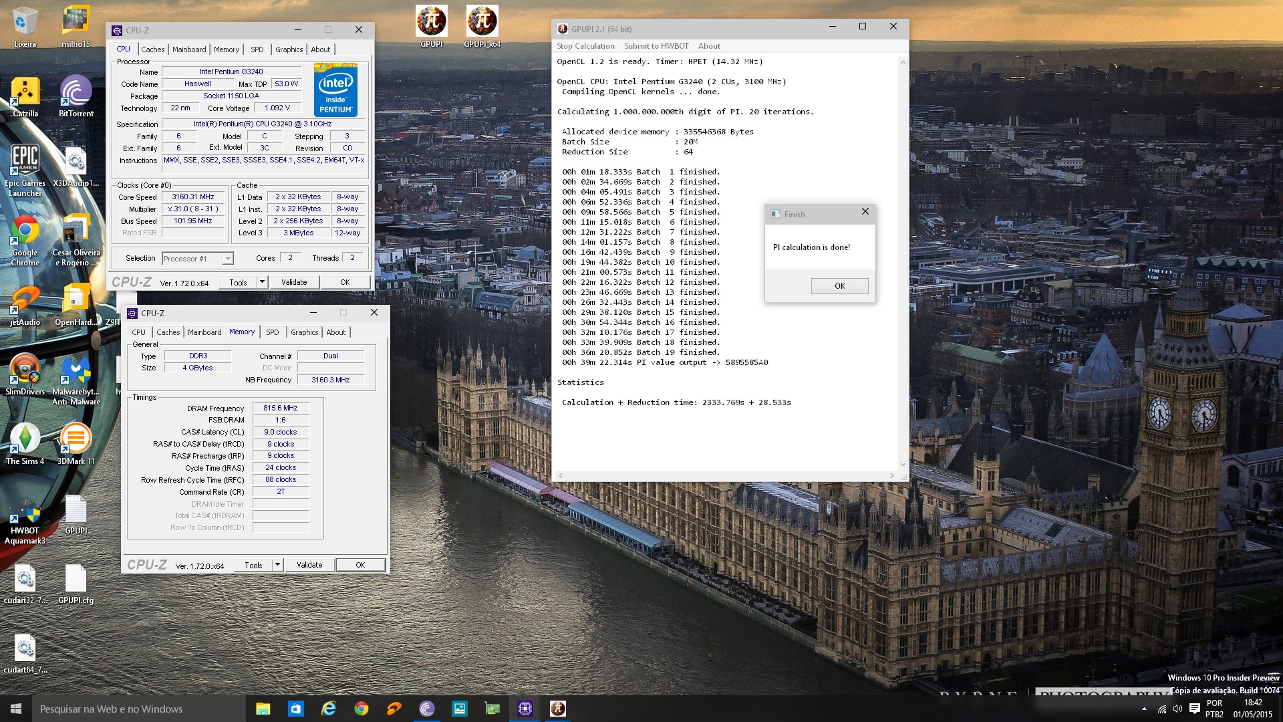Open Processor #1 selection dropdown

pyautogui.click(x=198, y=259)
